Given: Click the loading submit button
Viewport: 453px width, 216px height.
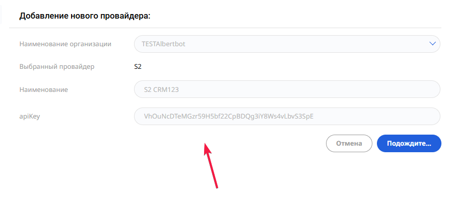Looking at the screenshot, I should pos(409,143).
